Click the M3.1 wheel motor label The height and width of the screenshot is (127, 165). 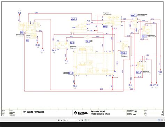(x=139, y=72)
